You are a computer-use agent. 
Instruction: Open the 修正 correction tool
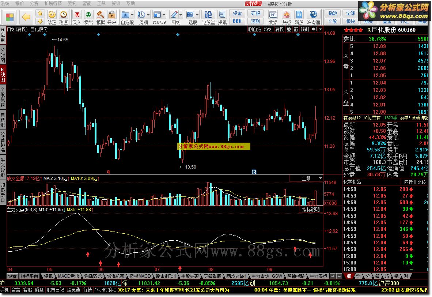[x=52, y=17]
